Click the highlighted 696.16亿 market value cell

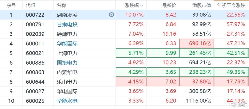tap(197, 43)
